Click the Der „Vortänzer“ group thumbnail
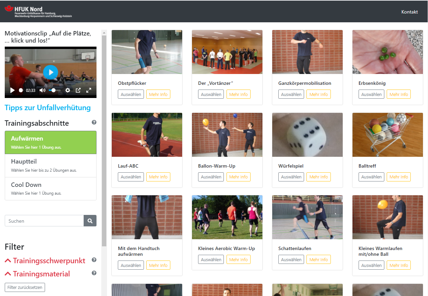428x296 pixels. pos(227,52)
